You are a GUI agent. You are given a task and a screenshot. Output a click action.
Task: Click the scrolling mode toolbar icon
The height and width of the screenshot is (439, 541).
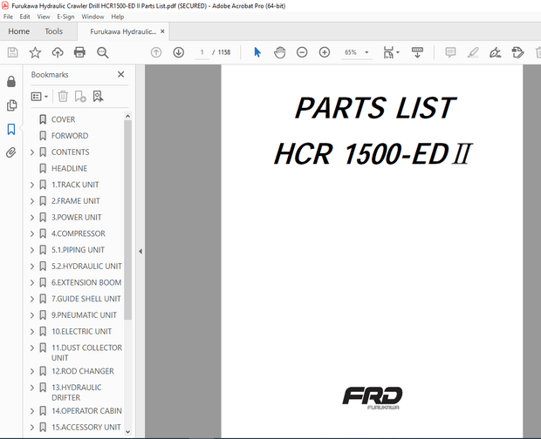pyautogui.click(x=417, y=52)
